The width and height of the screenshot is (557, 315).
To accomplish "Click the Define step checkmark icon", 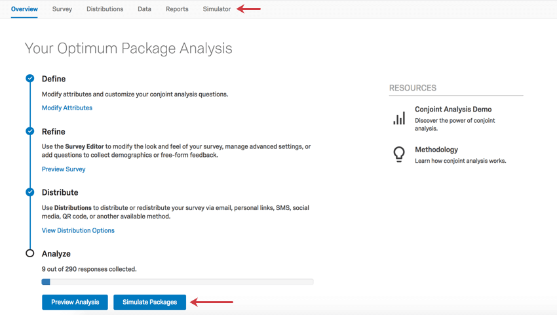I will click(x=30, y=79).
